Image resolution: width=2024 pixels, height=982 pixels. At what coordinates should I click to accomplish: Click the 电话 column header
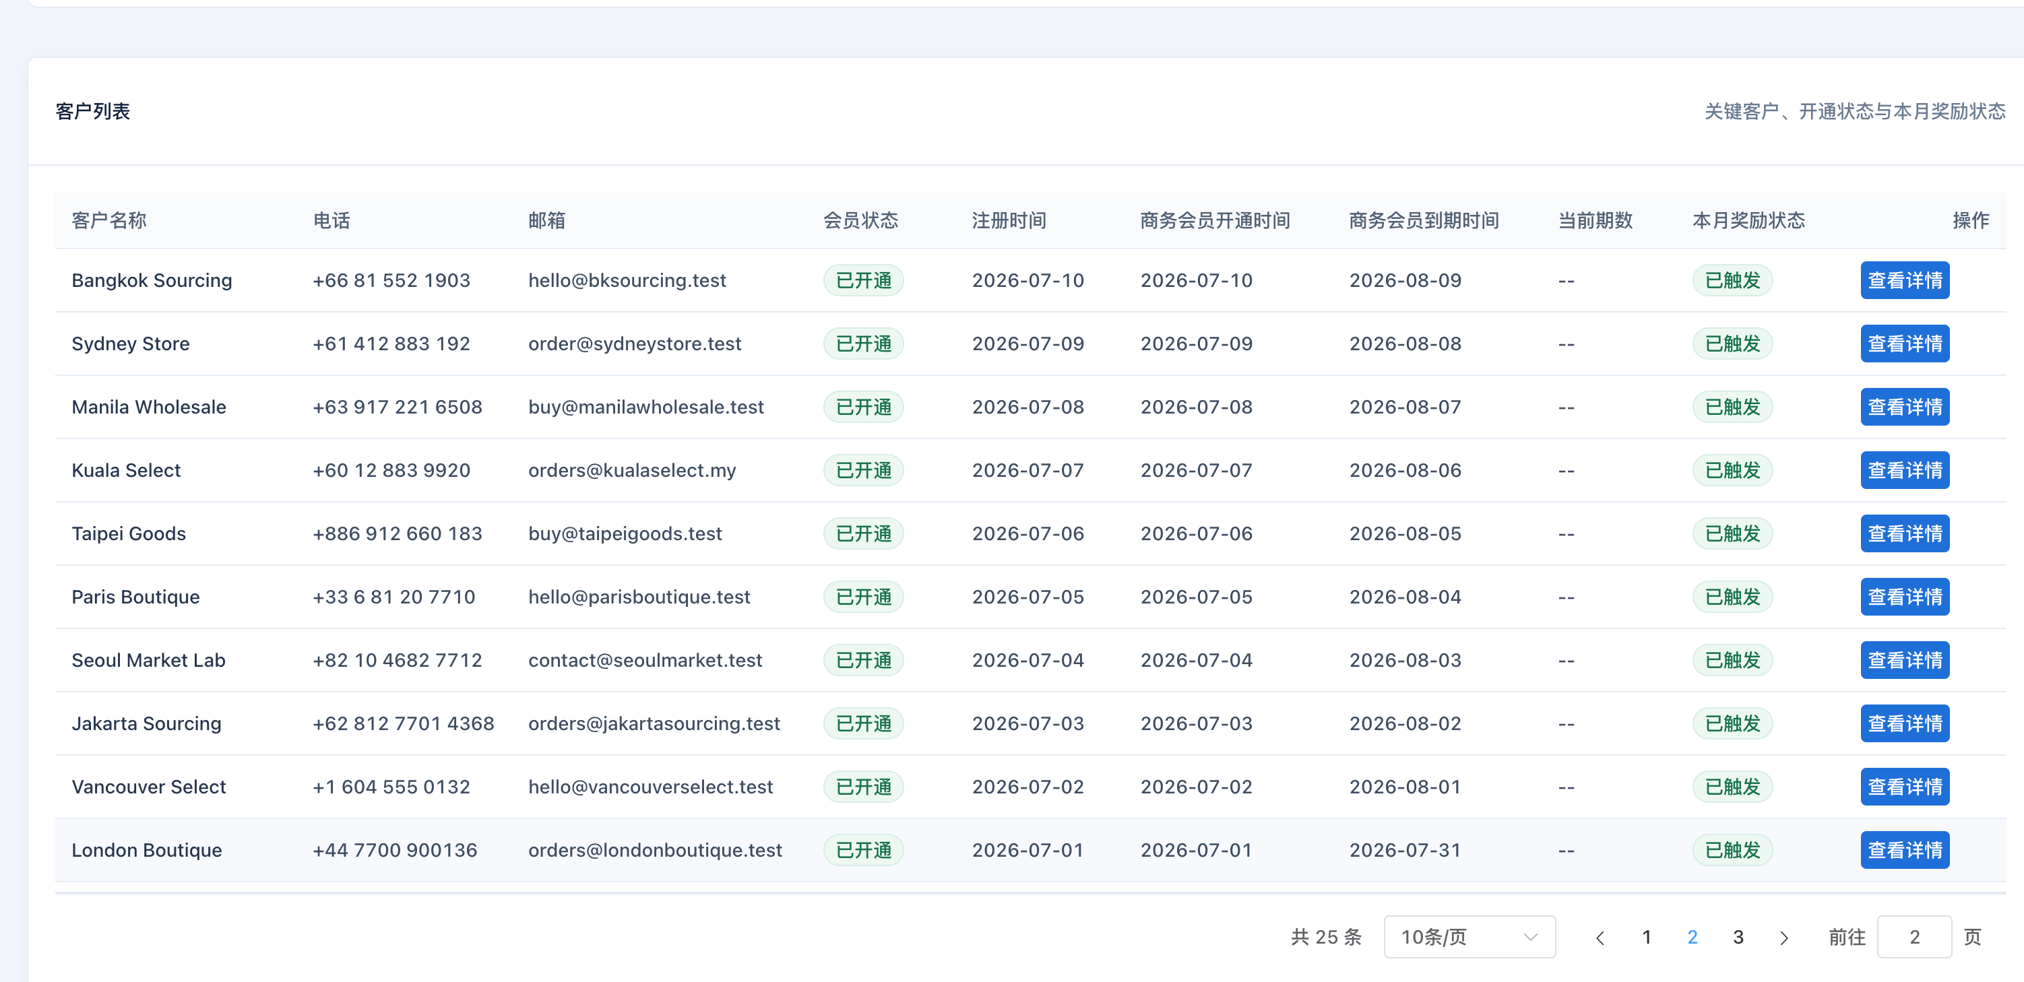point(331,221)
